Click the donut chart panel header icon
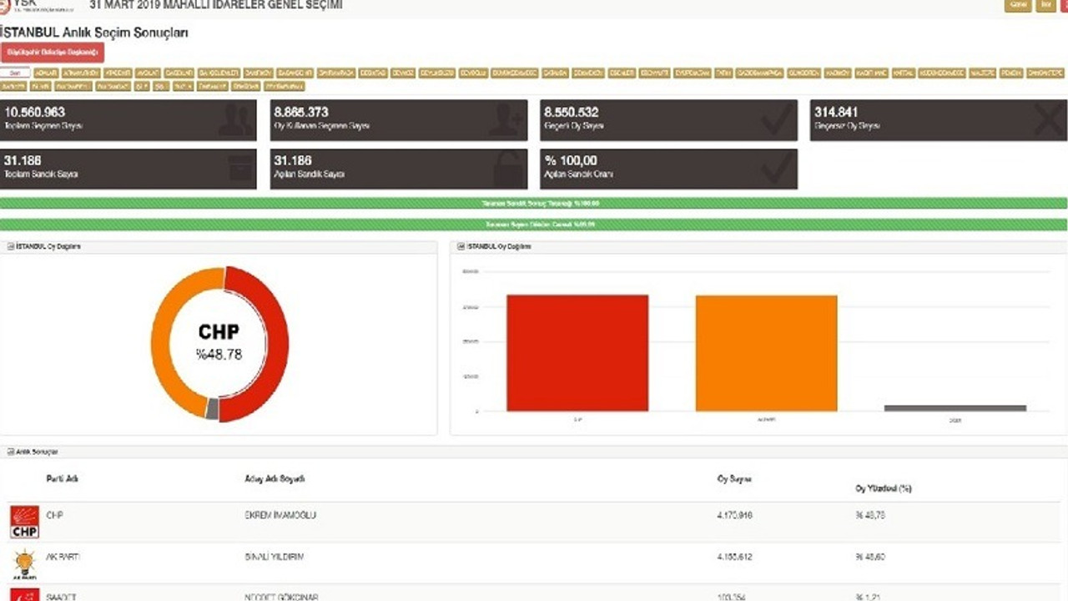 pos(11,247)
